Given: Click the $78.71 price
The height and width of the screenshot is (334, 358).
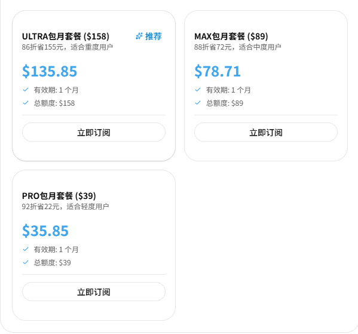Looking at the screenshot, I should tap(218, 71).
